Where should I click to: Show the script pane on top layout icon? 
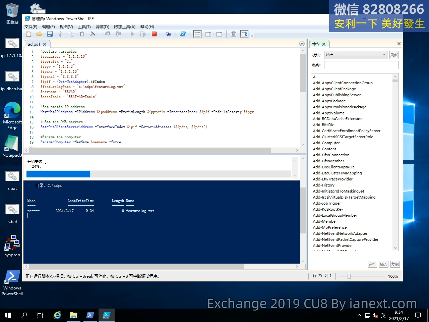[x=197, y=34]
